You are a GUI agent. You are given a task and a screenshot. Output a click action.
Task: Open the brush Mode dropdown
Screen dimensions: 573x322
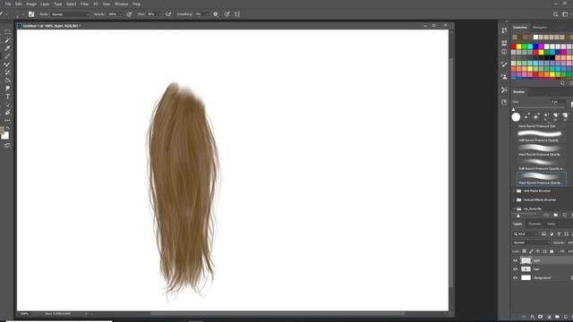[x=70, y=14]
